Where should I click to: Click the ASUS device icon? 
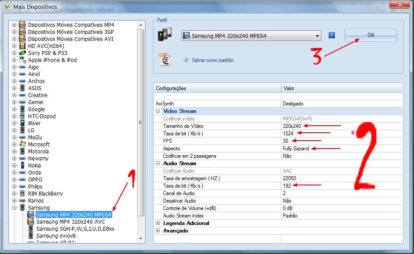pos(22,88)
